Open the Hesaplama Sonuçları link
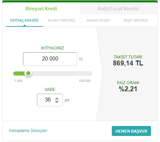The height and width of the screenshot is (142, 160). (x=28, y=131)
